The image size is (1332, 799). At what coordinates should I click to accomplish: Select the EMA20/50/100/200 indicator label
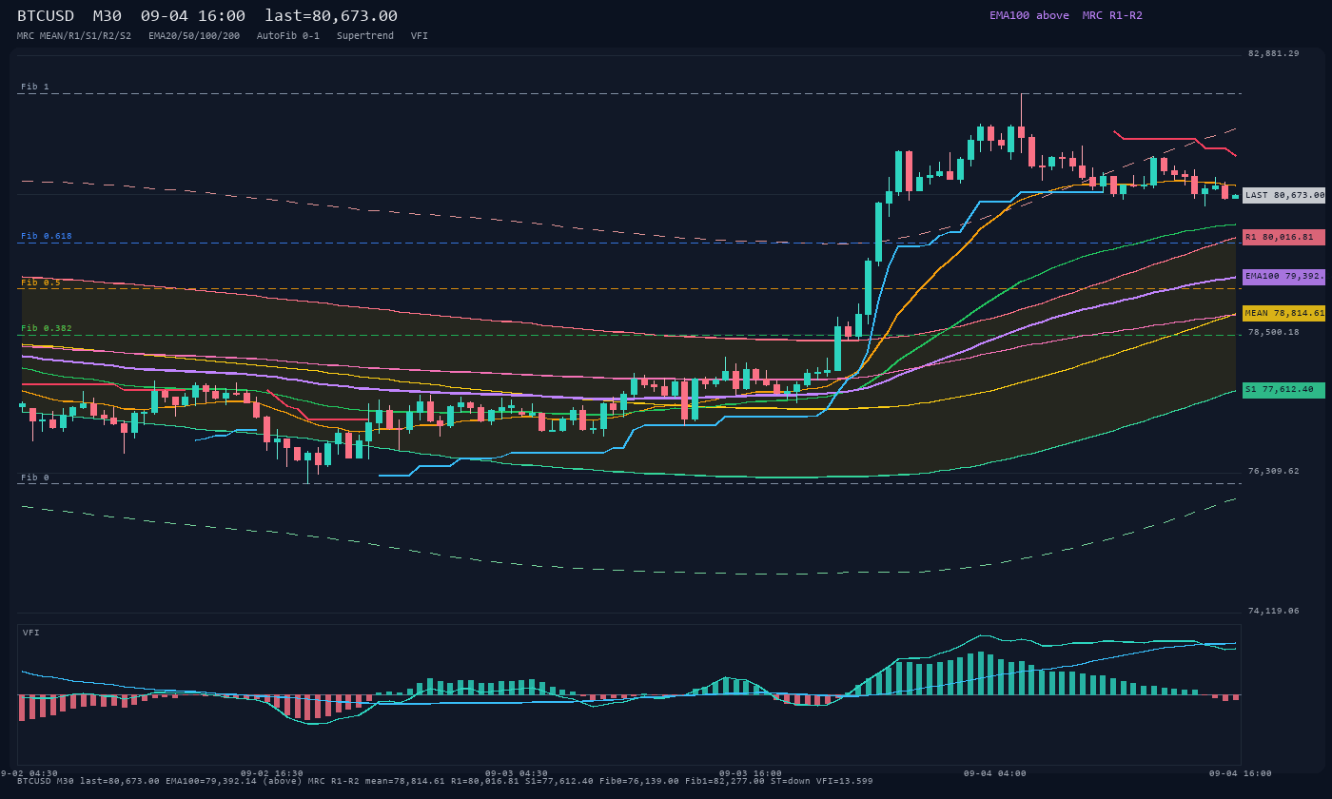pyautogui.click(x=194, y=36)
